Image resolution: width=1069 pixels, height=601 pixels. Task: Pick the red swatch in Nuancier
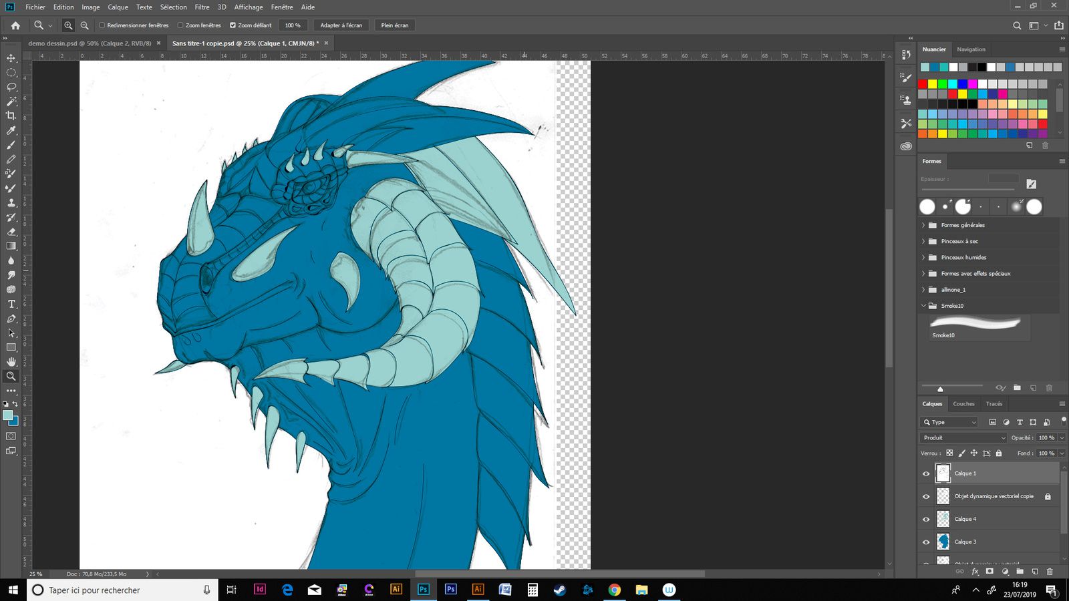point(923,84)
